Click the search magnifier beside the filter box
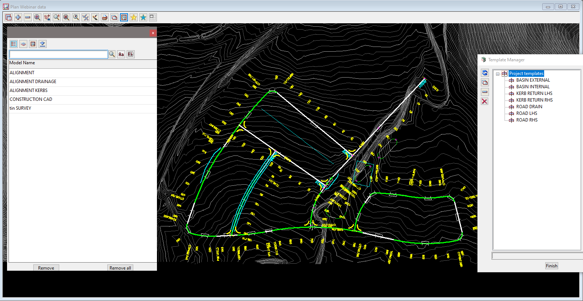Viewport: 583px width, 301px height. point(112,54)
